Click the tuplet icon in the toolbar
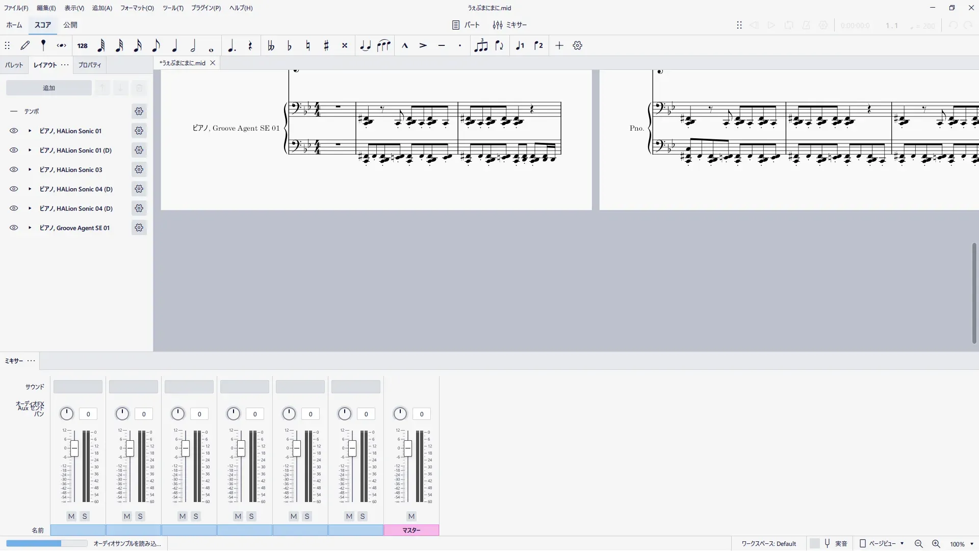The width and height of the screenshot is (979, 551). click(481, 45)
